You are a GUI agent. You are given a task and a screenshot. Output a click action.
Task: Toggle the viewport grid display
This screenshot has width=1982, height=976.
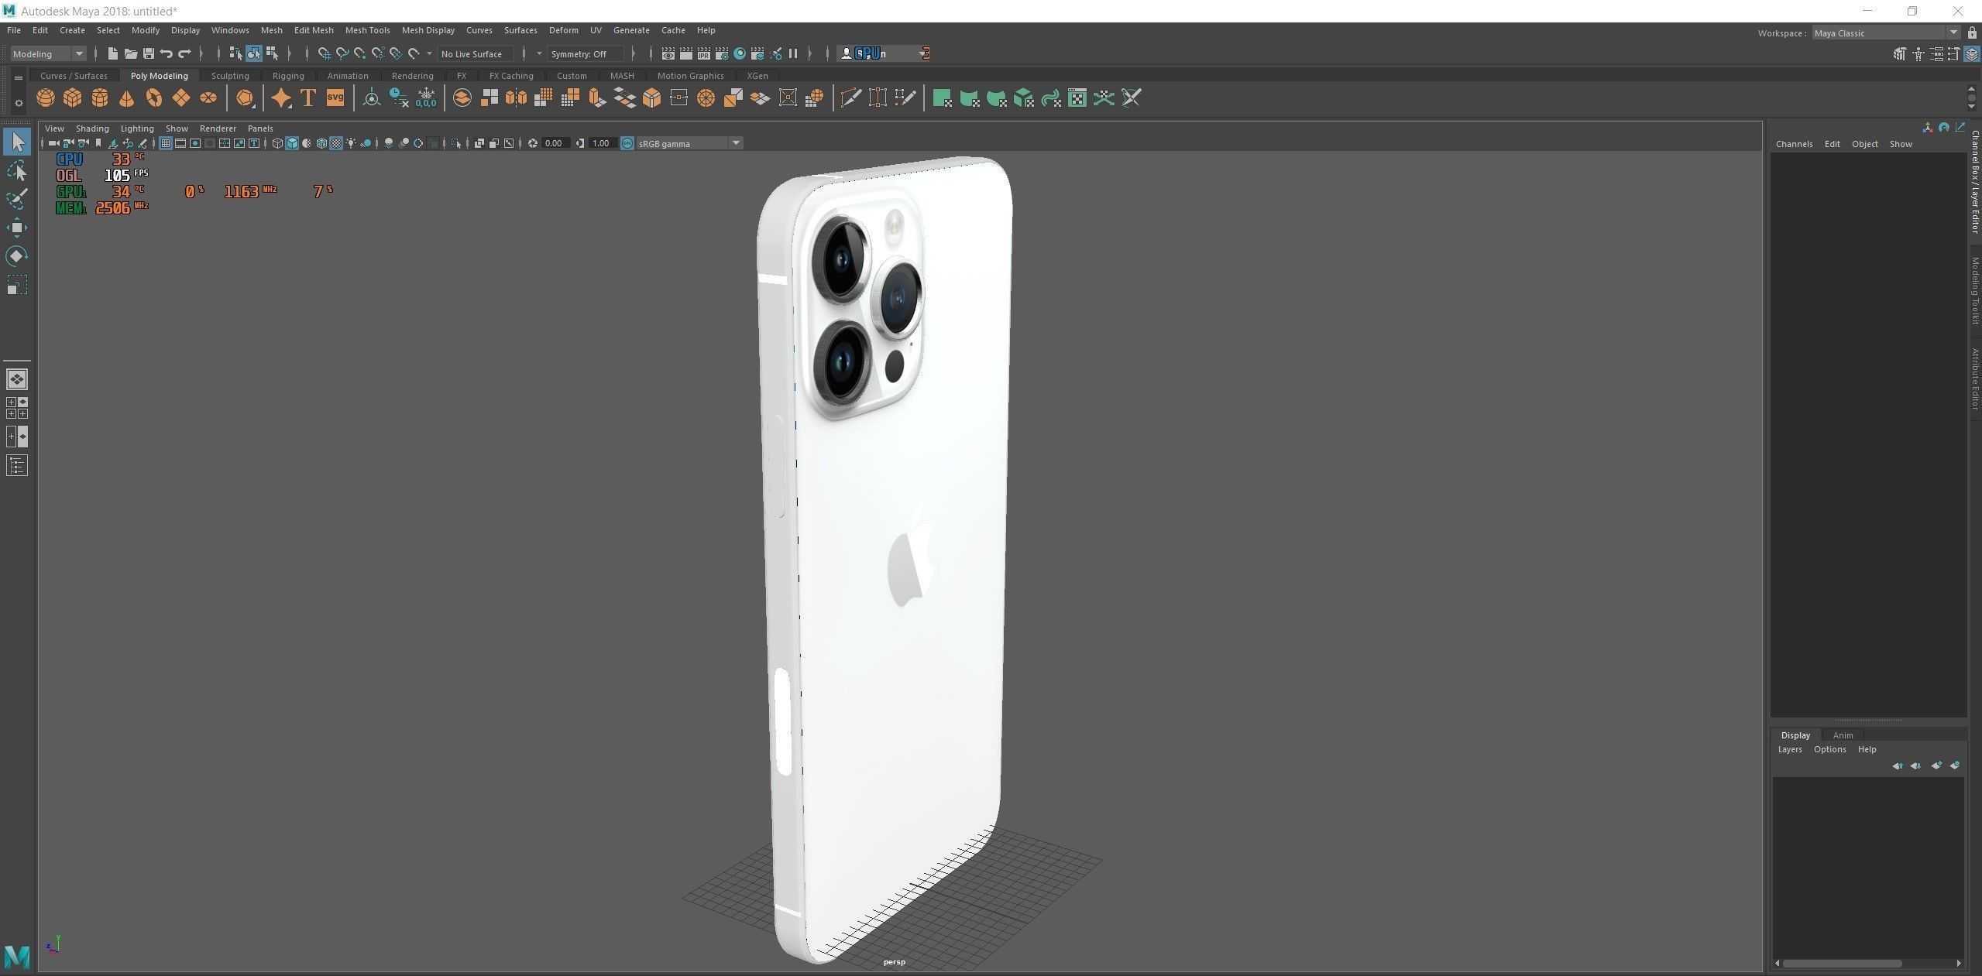pos(166,143)
